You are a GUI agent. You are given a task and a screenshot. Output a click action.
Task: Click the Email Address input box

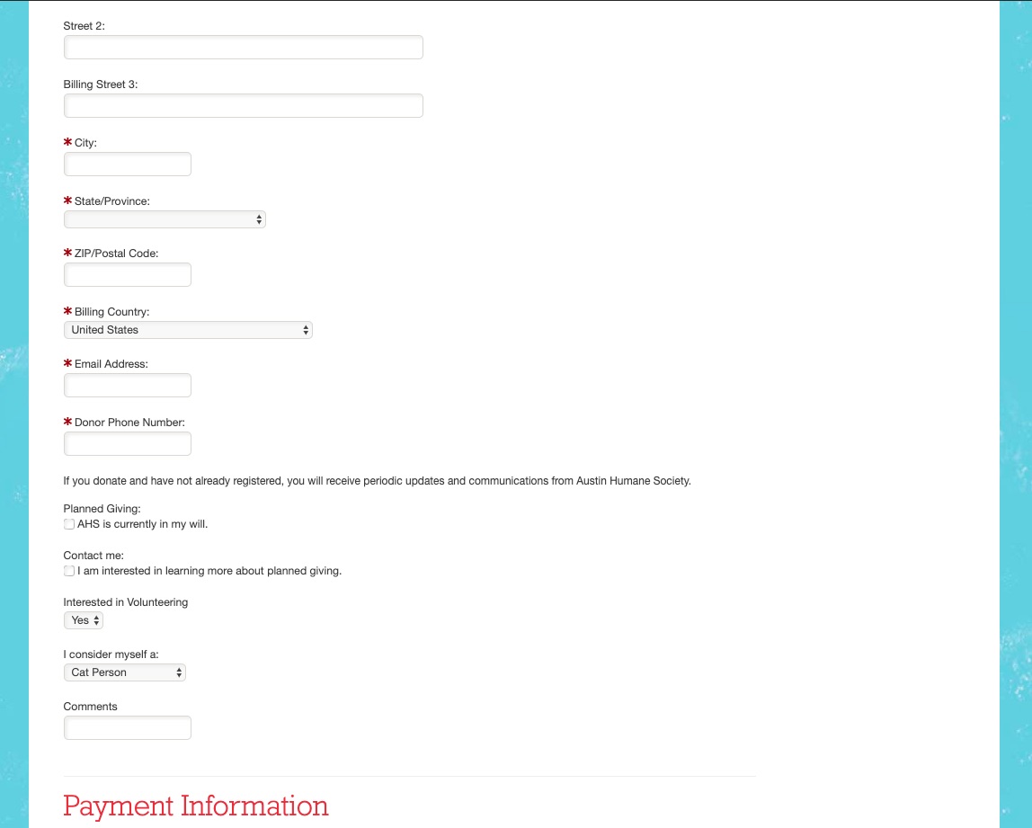tap(128, 386)
